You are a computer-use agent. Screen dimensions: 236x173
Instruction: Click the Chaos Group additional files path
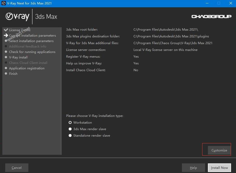(173, 43)
